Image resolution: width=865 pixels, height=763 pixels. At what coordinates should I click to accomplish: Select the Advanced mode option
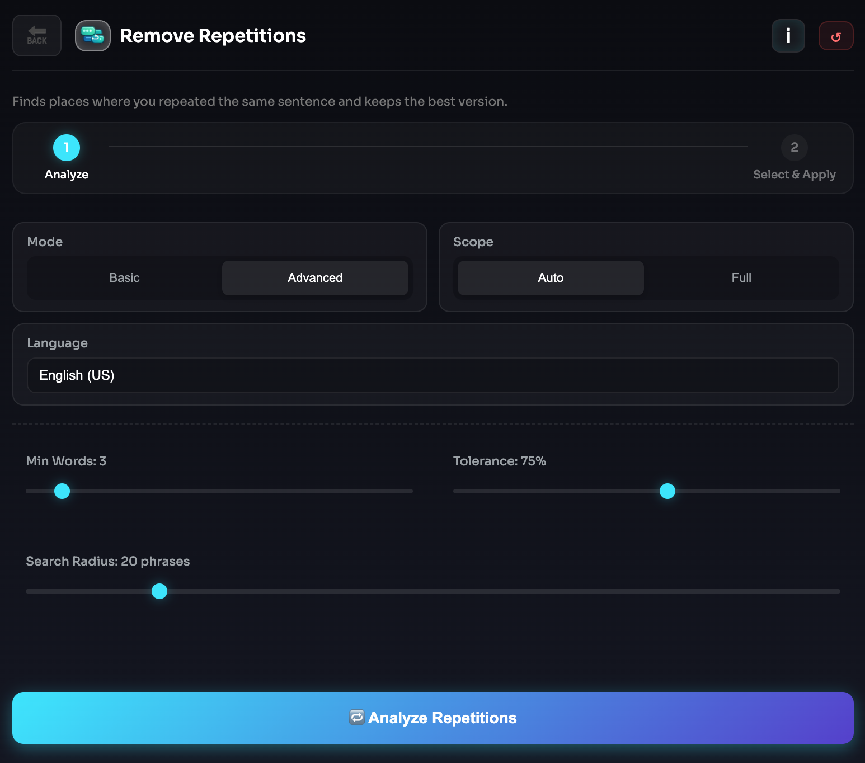click(315, 278)
